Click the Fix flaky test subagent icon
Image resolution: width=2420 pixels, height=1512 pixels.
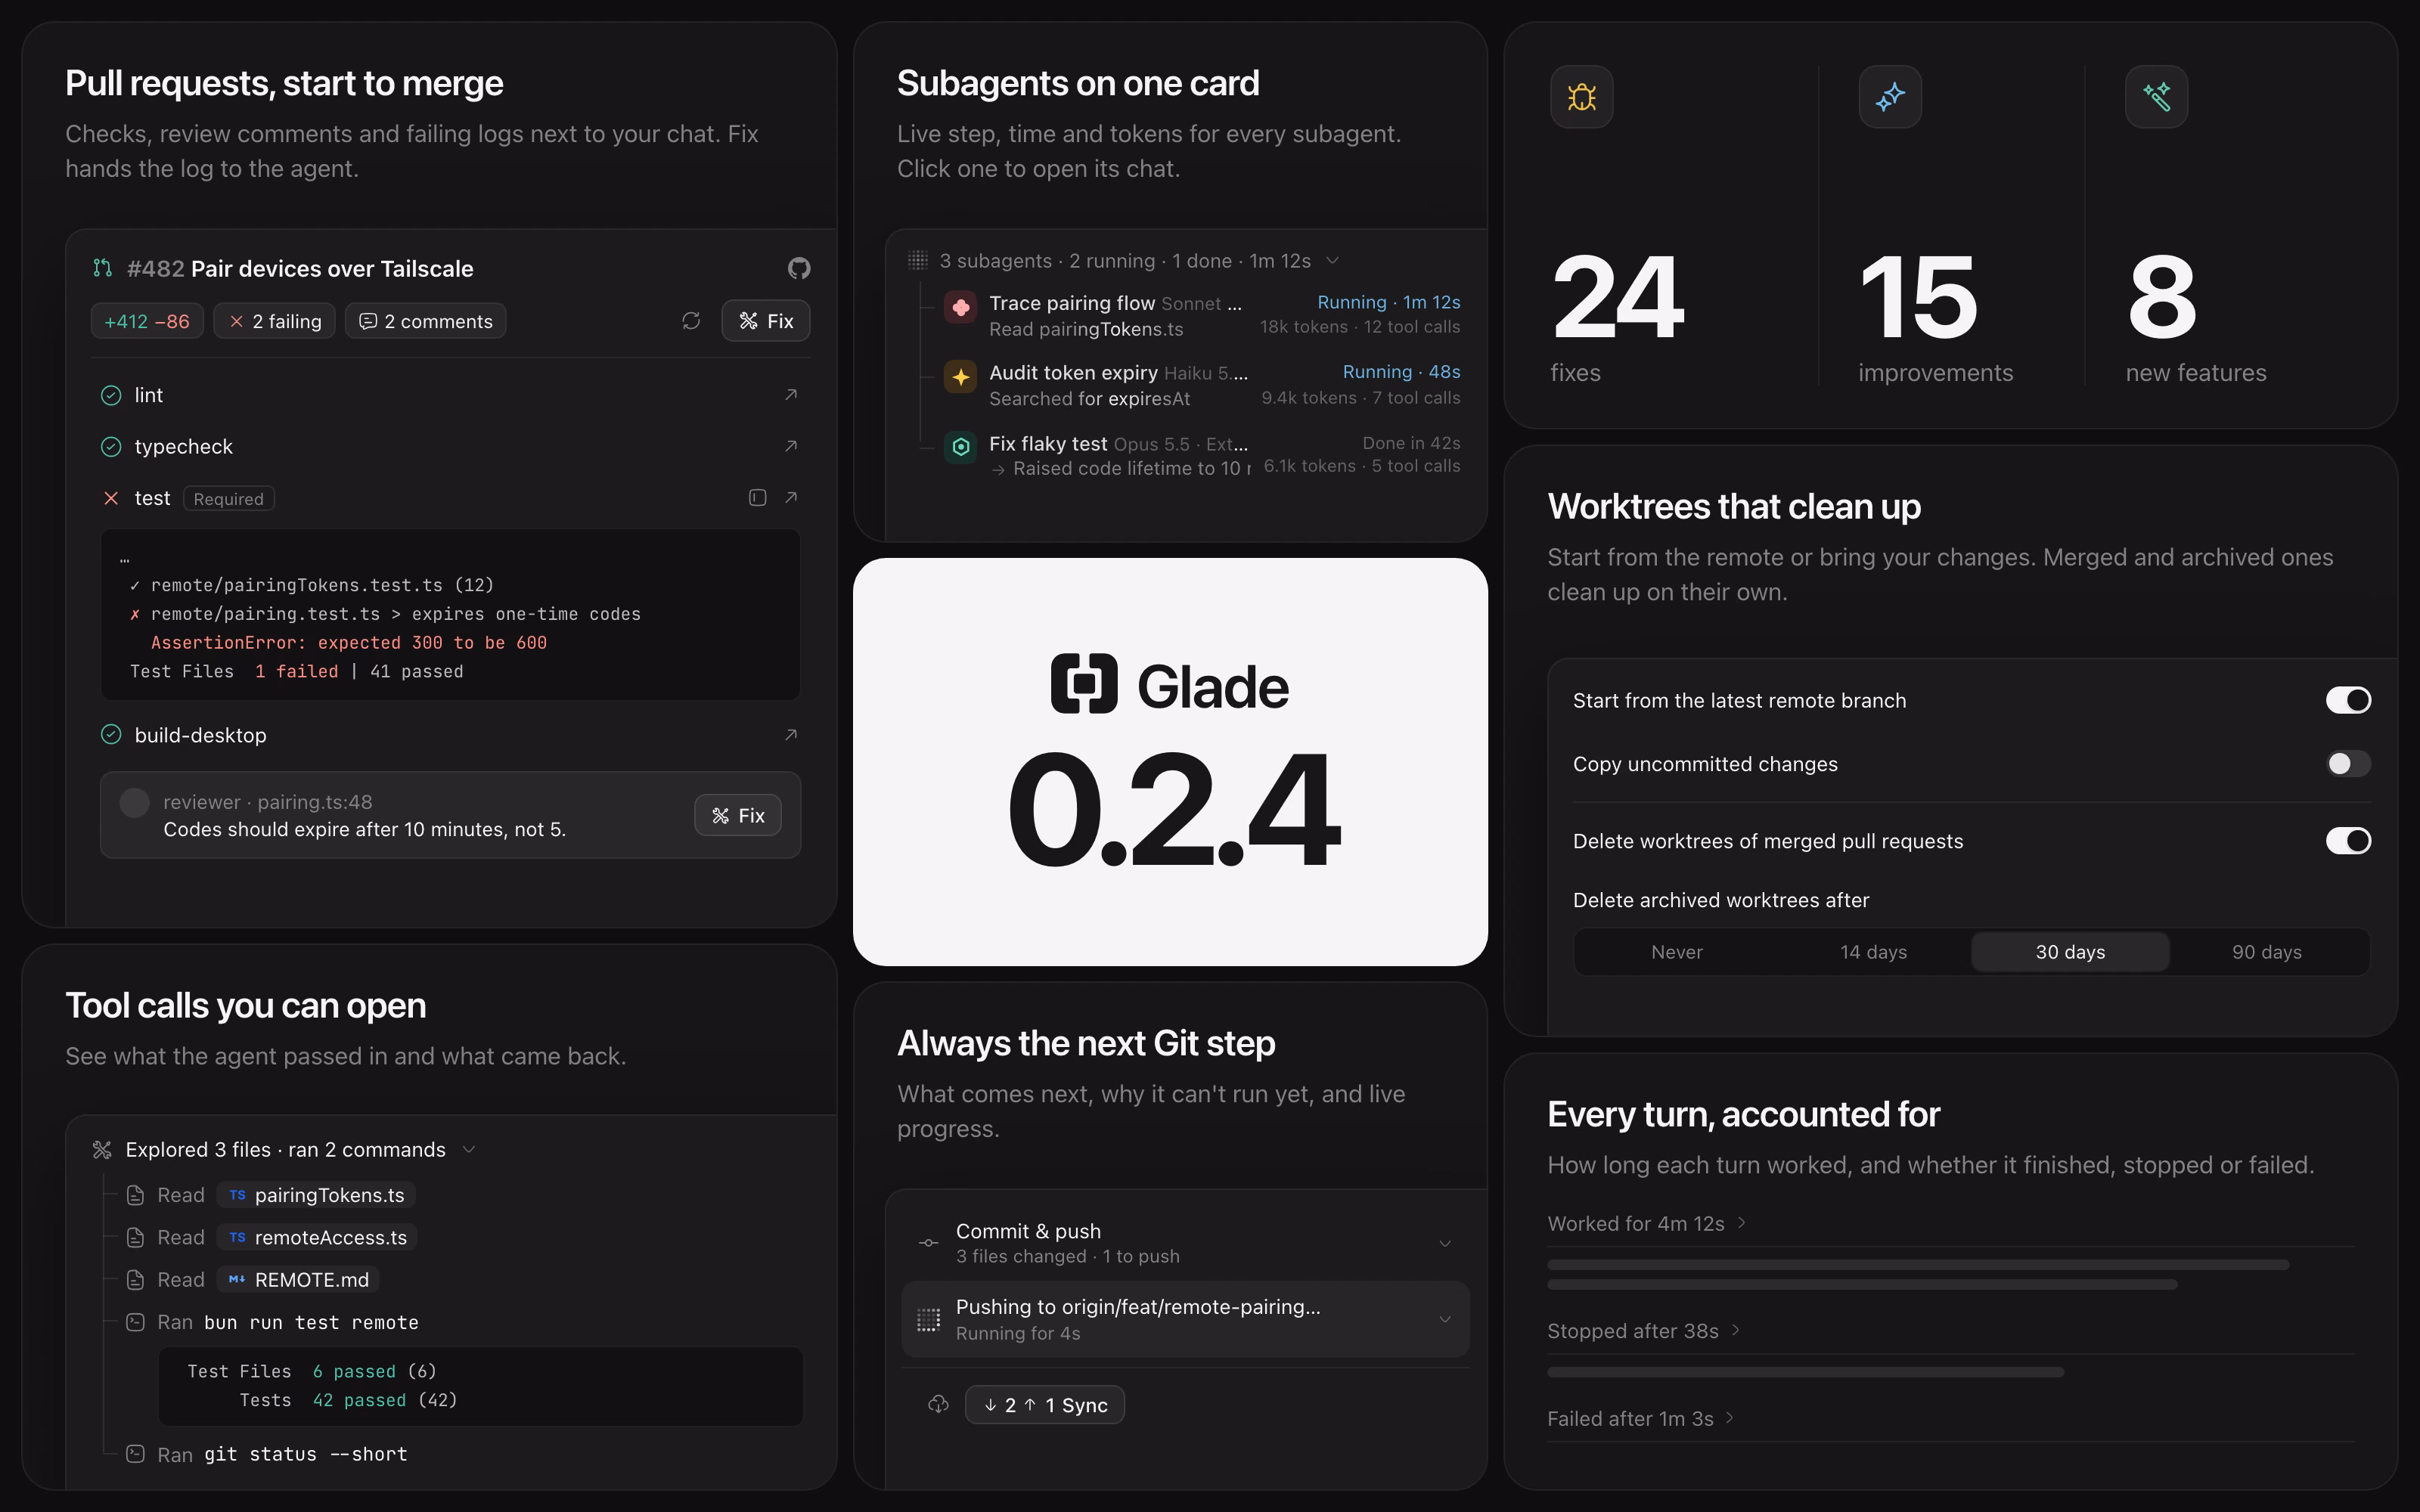coord(960,447)
